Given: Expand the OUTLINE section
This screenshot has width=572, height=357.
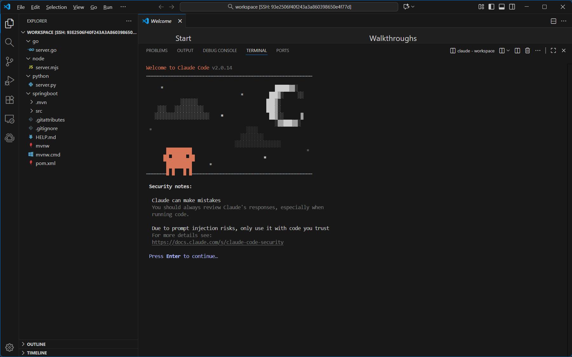Looking at the screenshot, I should click(36, 344).
